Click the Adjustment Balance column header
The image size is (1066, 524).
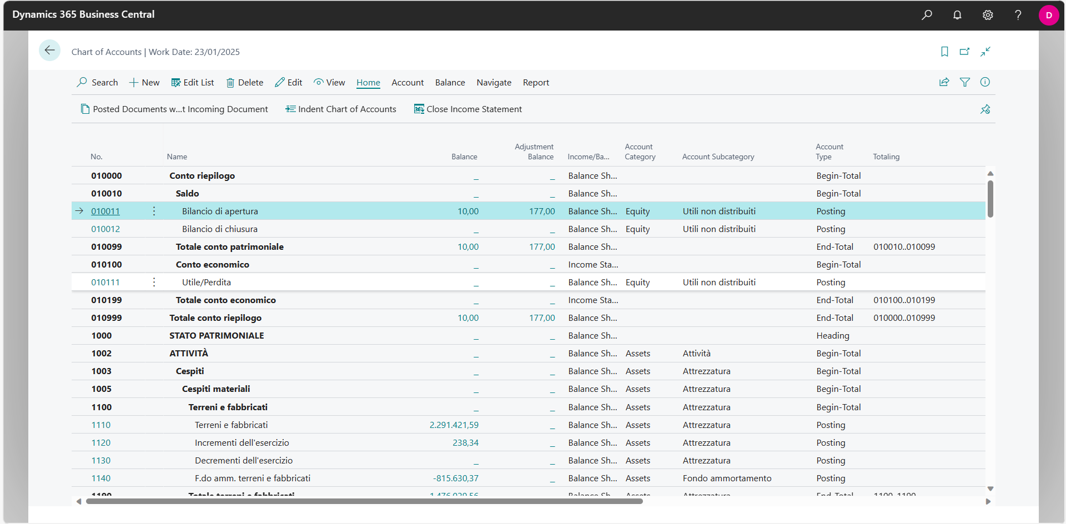534,152
